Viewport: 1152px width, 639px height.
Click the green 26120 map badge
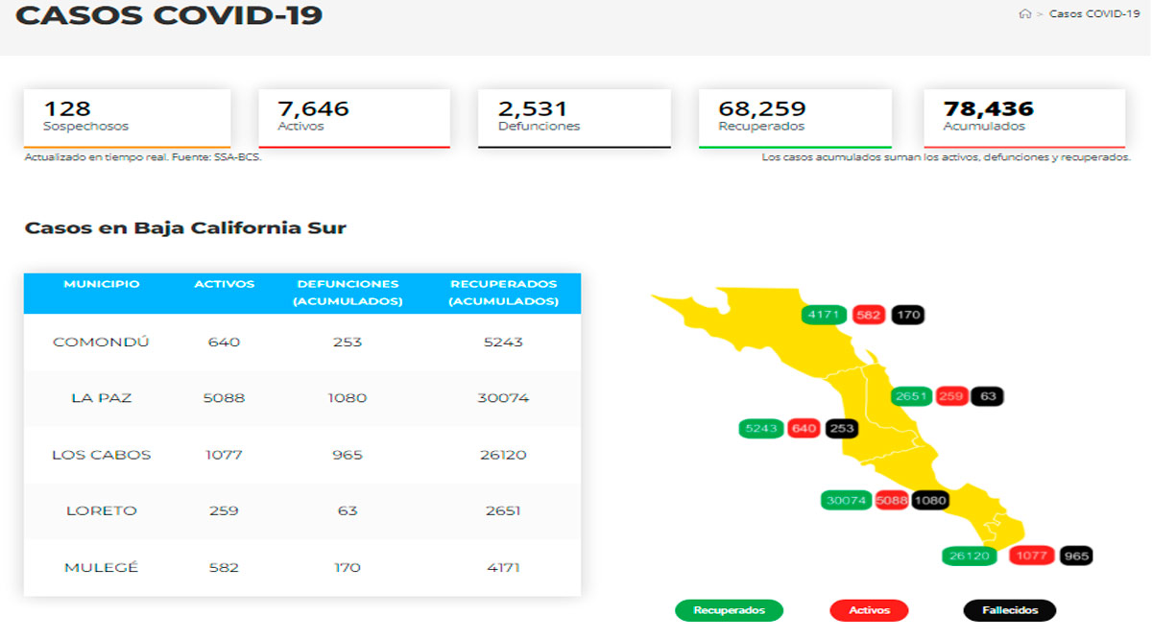968,556
